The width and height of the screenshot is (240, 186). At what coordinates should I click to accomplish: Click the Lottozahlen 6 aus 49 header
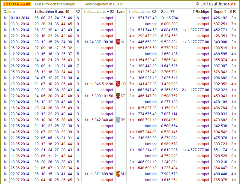(52, 12)
